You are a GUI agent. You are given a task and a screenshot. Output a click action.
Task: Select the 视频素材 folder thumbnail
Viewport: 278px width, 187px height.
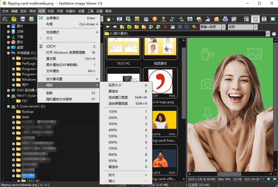tap(160, 49)
